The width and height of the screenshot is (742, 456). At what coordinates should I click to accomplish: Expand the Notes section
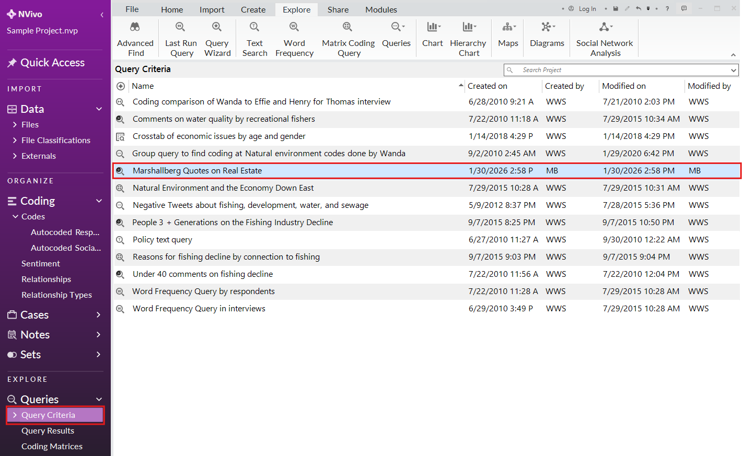99,335
